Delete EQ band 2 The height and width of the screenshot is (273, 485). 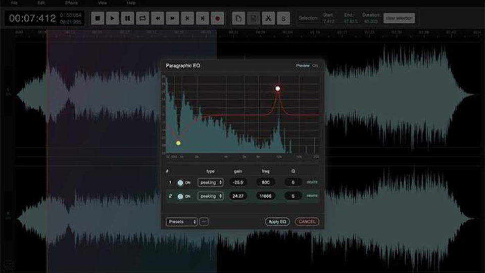tap(312, 196)
